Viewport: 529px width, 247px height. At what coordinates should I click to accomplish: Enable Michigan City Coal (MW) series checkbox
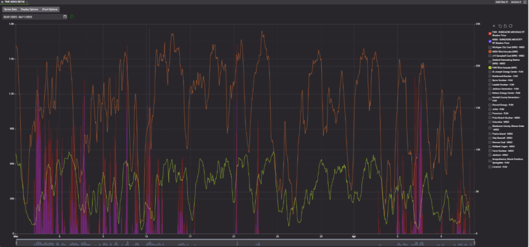(x=490, y=46)
